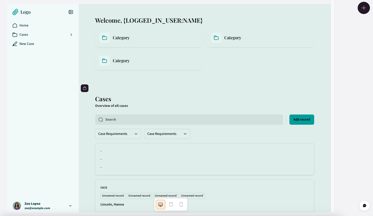Click the black lock icon
This screenshot has width=373, height=216.
click(x=85, y=88)
